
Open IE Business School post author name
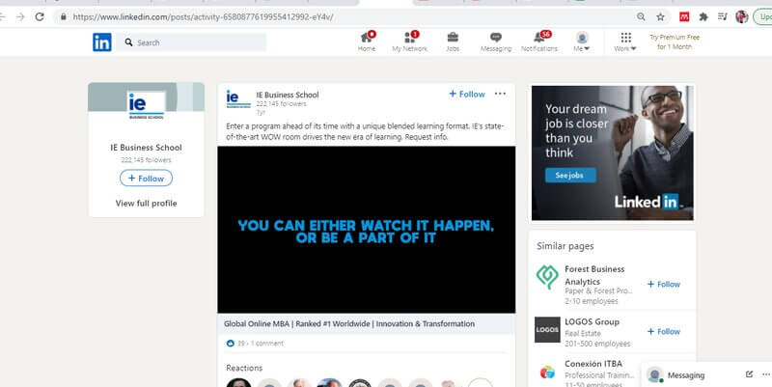point(288,95)
